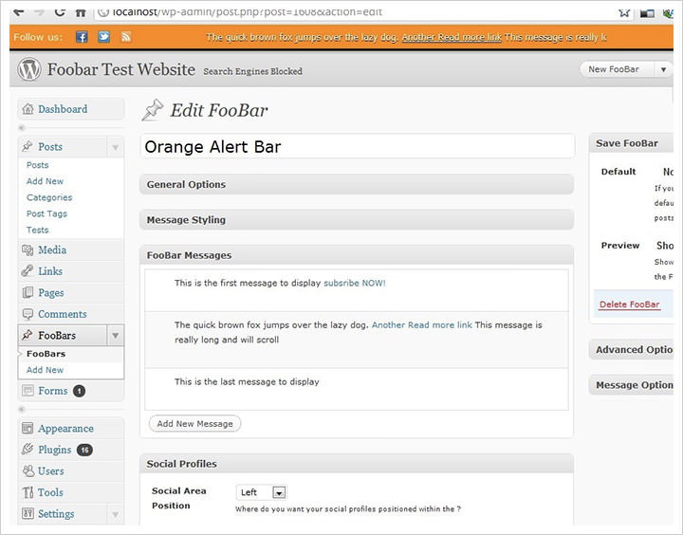Open the Comments menu item
This screenshot has width=683, height=535.
63,314
